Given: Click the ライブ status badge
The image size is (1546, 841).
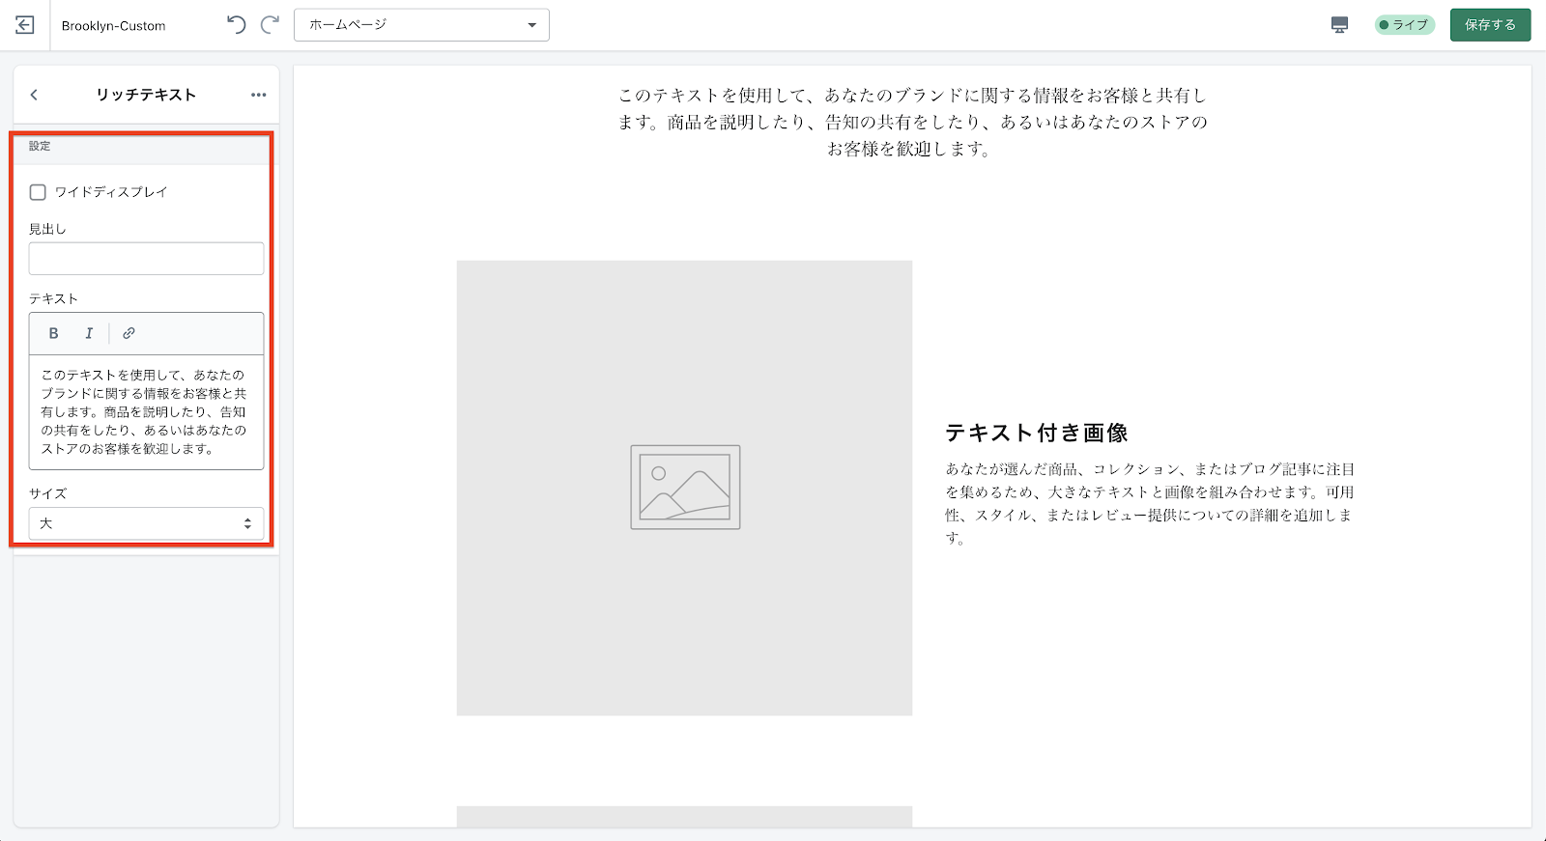Looking at the screenshot, I should tap(1404, 25).
